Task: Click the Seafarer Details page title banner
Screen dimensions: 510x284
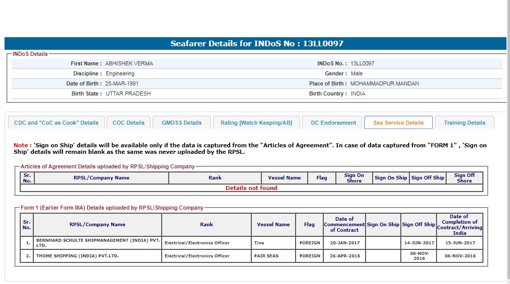Action: (x=257, y=44)
